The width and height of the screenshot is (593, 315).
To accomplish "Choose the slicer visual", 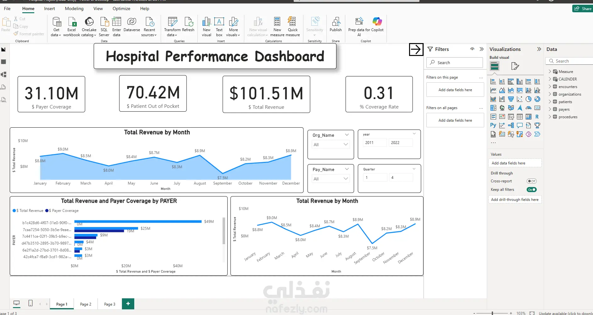I will pyautogui.click(x=511, y=117).
